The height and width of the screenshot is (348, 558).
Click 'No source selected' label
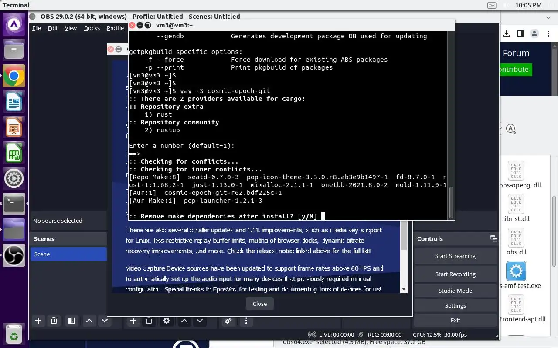tap(58, 221)
